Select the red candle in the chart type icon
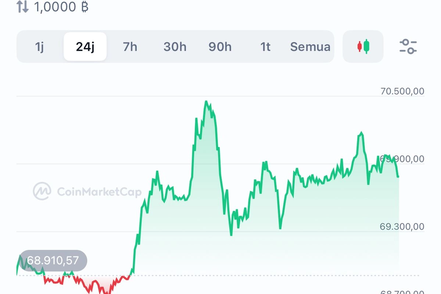 pyautogui.click(x=359, y=47)
